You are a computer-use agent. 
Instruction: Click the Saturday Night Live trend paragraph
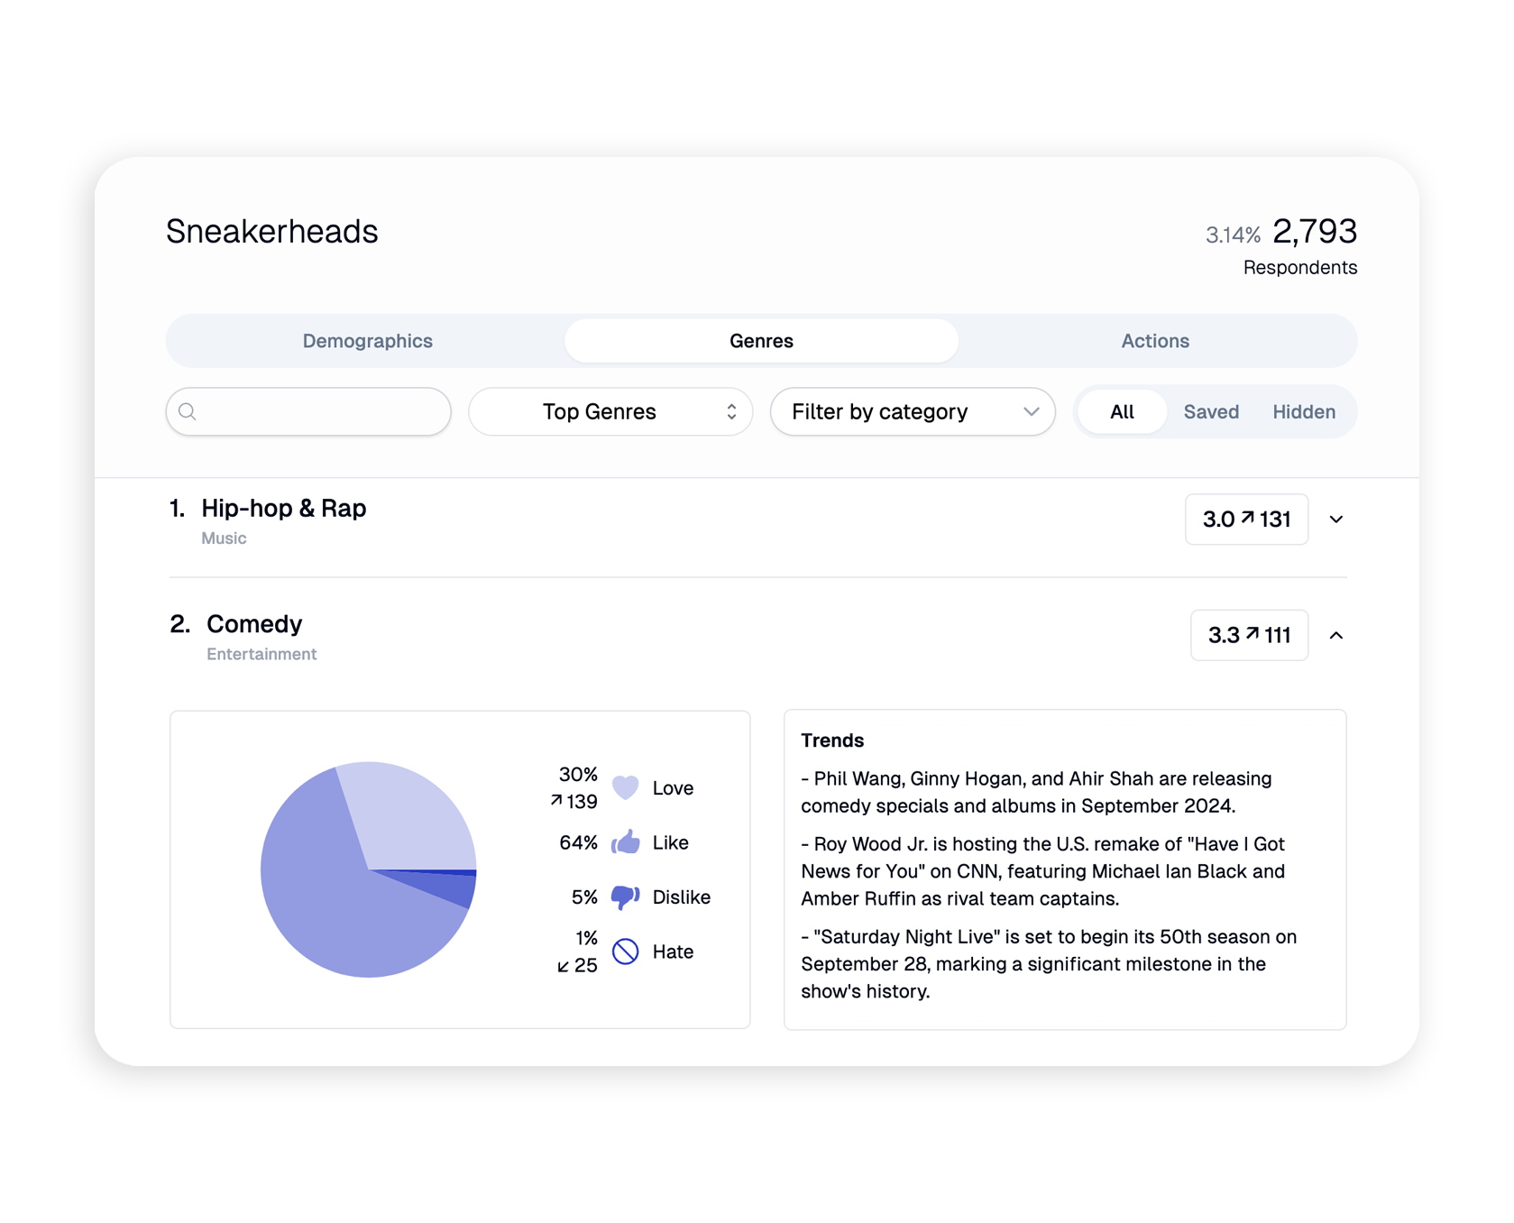(x=1049, y=964)
